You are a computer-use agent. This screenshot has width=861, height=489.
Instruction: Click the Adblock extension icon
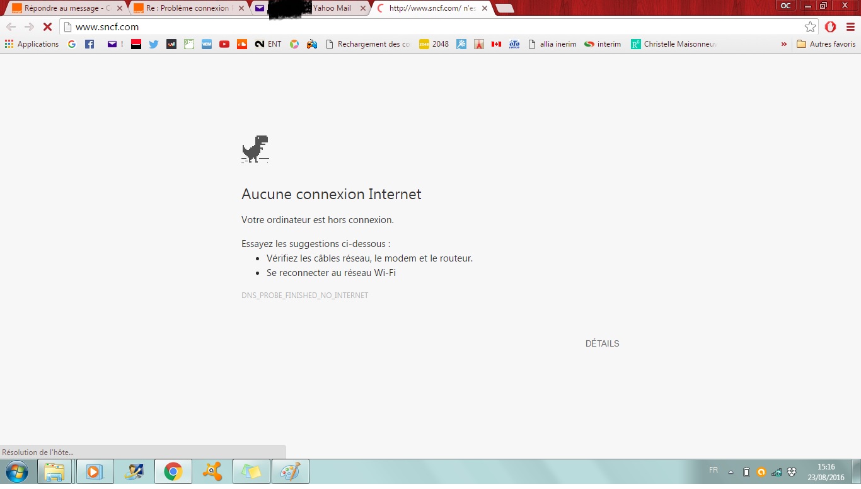pos(831,26)
